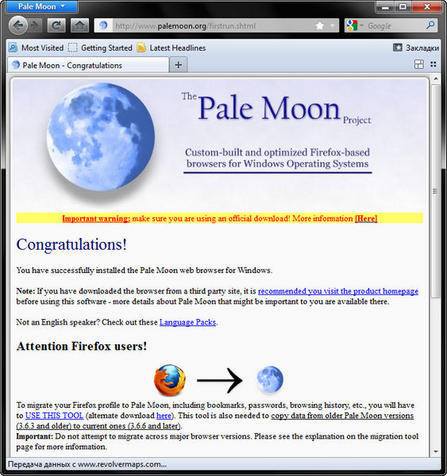Image resolution: width=447 pixels, height=476 pixels.
Task: Click the site identity moon favicon
Action: tap(103, 25)
